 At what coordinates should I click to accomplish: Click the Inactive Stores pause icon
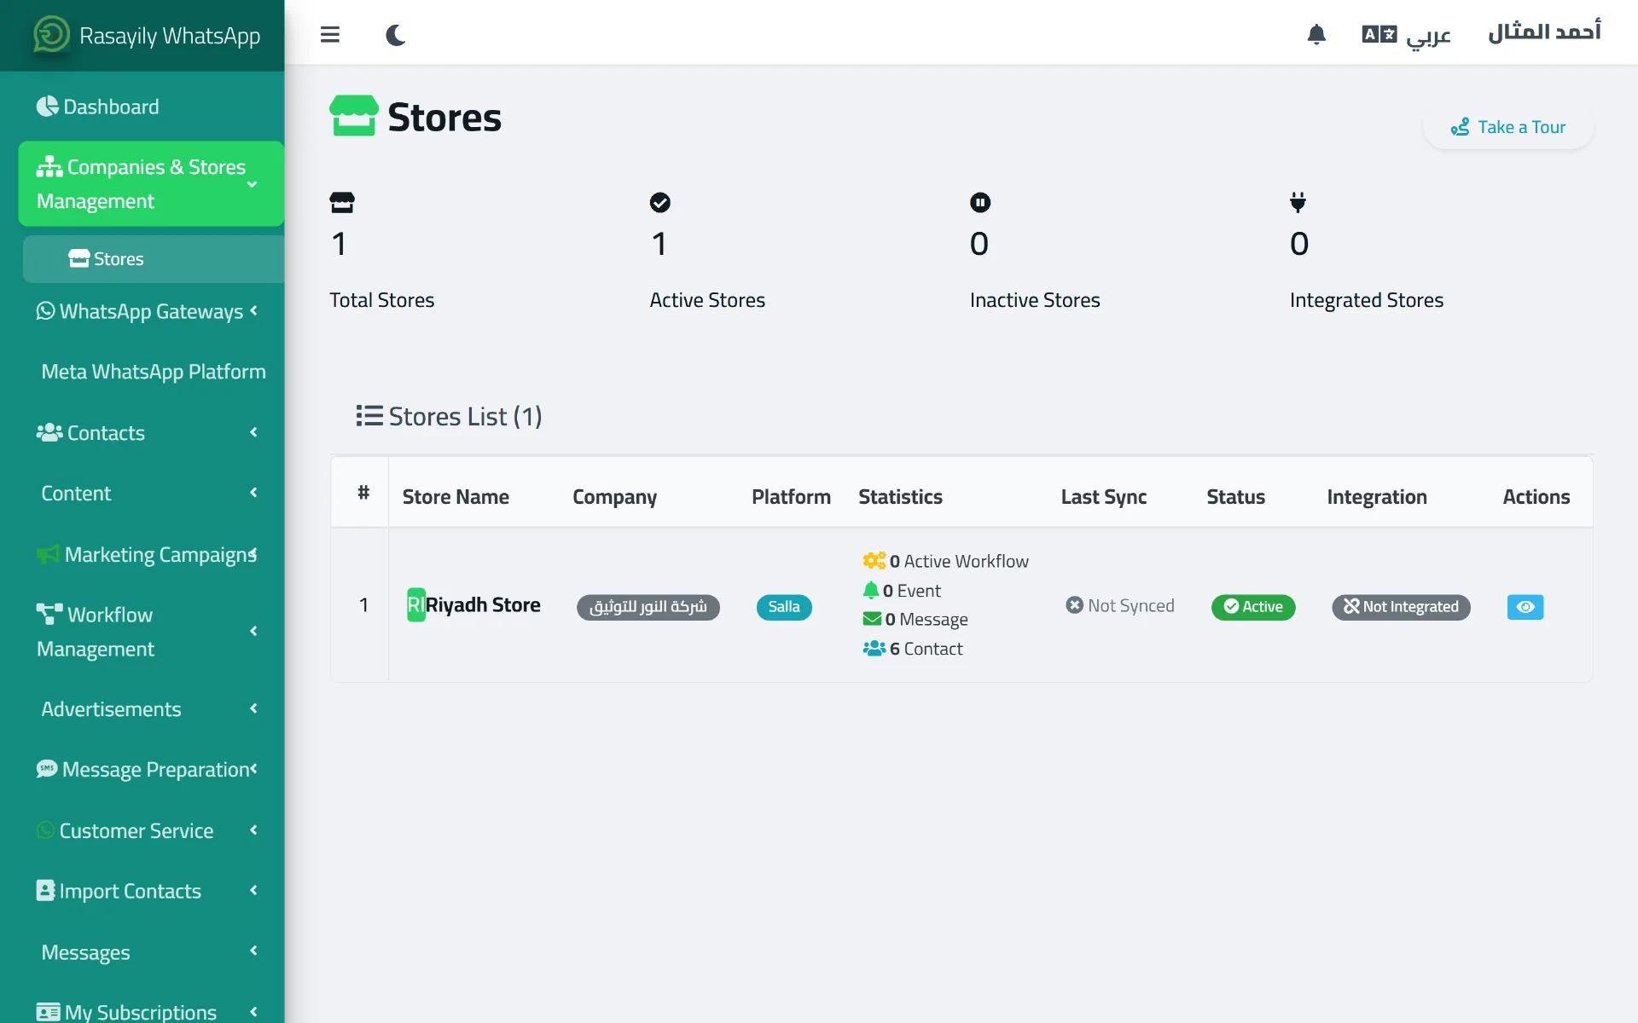(980, 202)
